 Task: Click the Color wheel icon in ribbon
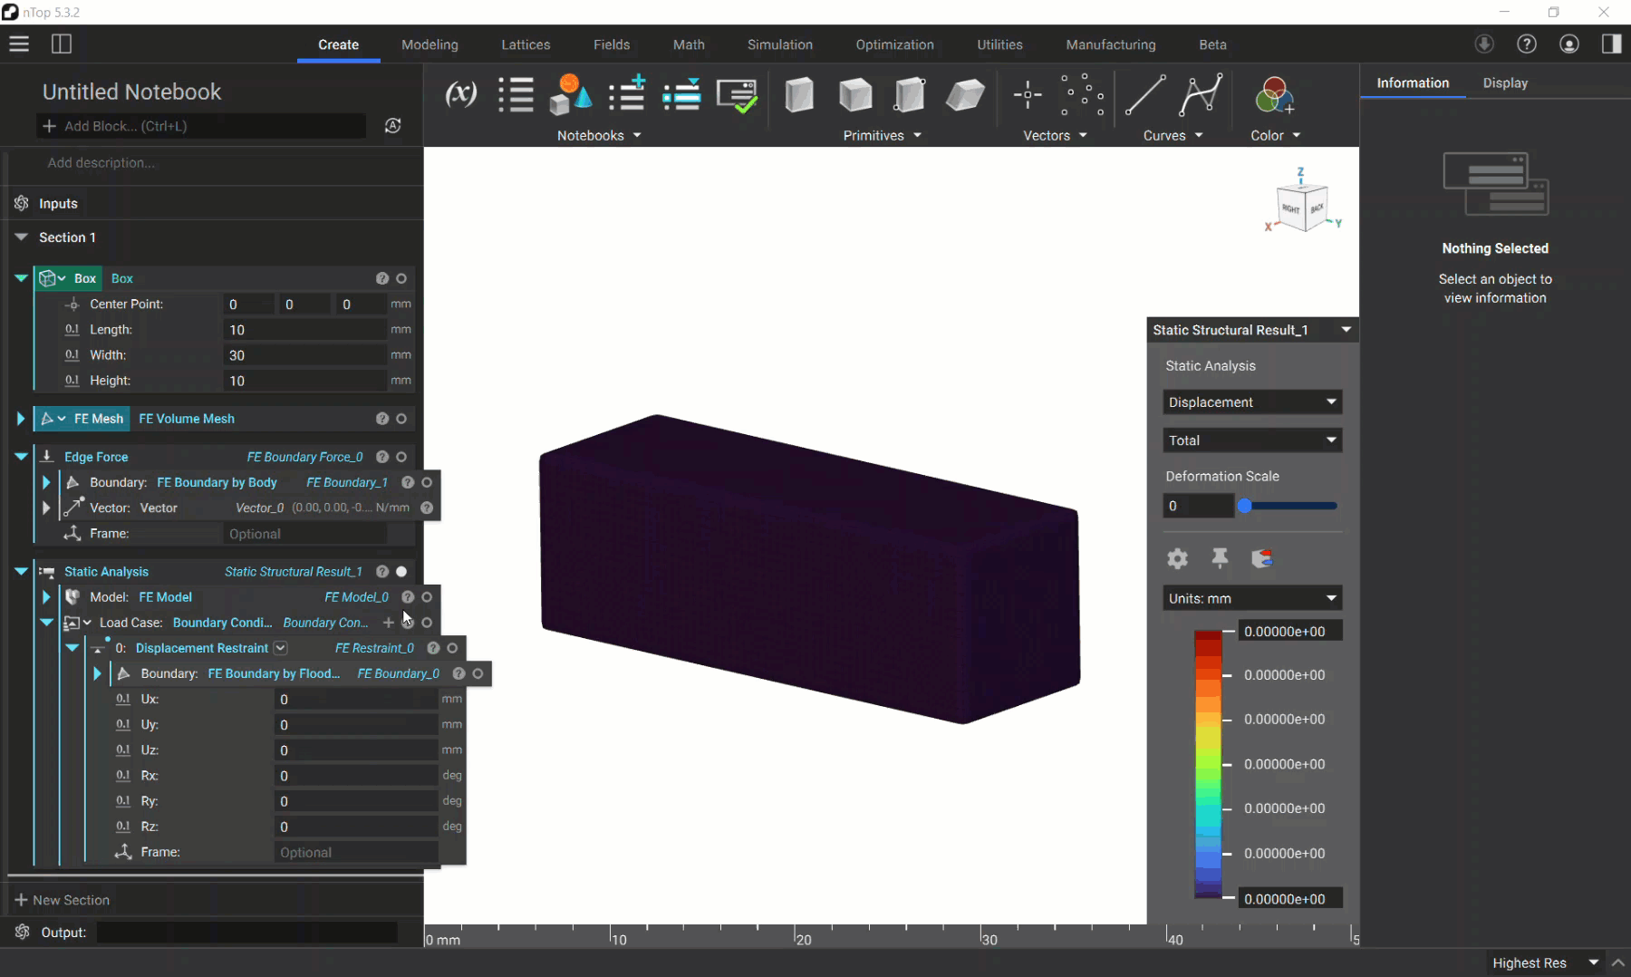[x=1274, y=95]
